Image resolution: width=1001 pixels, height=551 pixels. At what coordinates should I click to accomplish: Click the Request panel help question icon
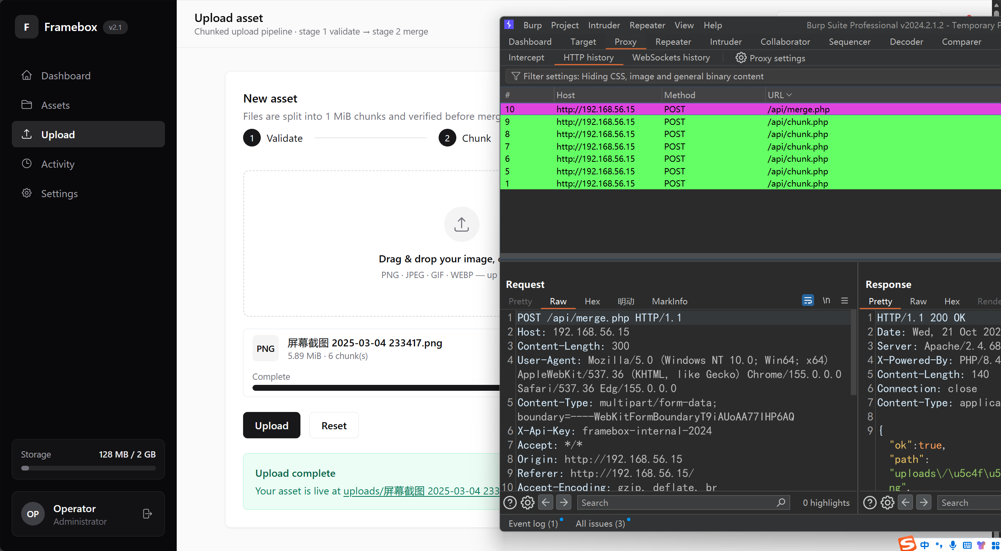pyautogui.click(x=510, y=502)
